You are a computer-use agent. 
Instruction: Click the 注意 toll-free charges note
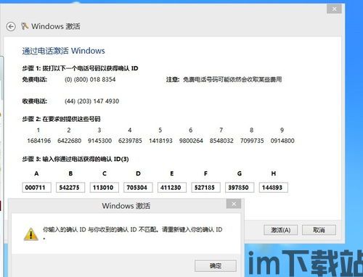click(x=224, y=80)
